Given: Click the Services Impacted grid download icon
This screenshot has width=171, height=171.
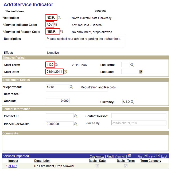Looking at the screenshot, I should point(130,156).
